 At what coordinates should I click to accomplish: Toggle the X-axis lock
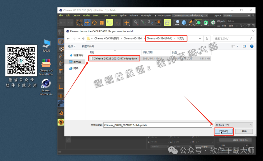[136, 23]
